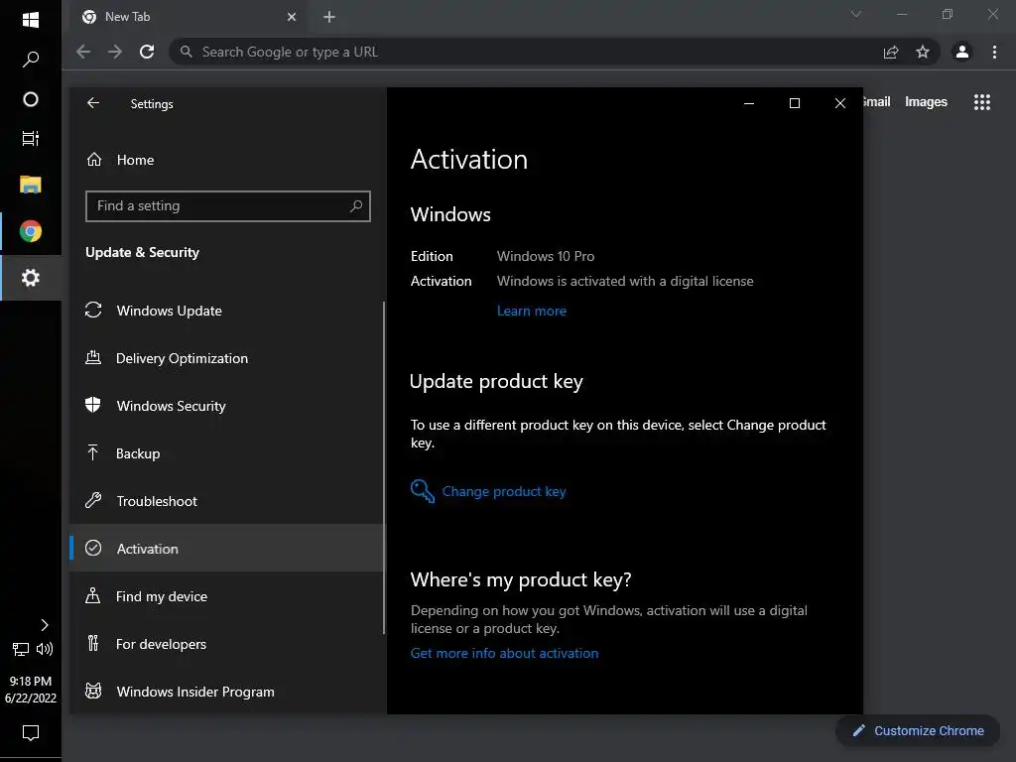Viewport: 1016px width, 762px height.
Task: Bookmark this tab with star icon
Action: (923, 52)
